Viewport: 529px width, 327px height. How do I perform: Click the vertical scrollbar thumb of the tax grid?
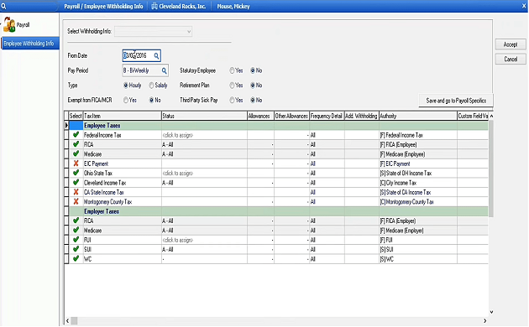pyautogui.click(x=491, y=169)
